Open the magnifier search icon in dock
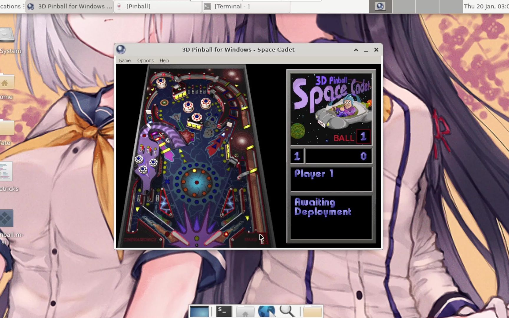Viewport: 509px width, 318px height. (287, 312)
